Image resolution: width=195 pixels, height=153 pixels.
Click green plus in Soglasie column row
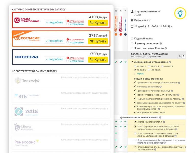(x=116, y=133)
